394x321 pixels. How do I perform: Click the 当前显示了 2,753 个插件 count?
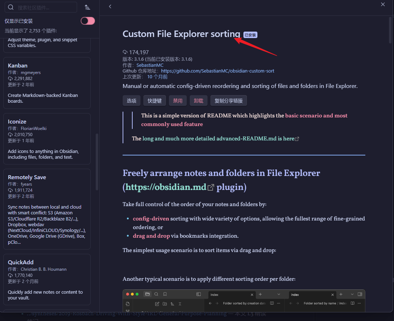(31, 31)
